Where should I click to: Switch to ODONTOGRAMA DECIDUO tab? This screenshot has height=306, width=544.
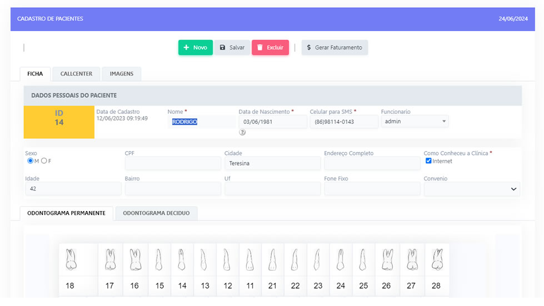click(x=156, y=213)
